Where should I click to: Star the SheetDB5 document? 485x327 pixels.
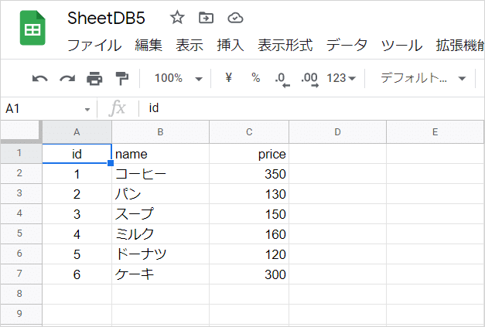tap(177, 18)
